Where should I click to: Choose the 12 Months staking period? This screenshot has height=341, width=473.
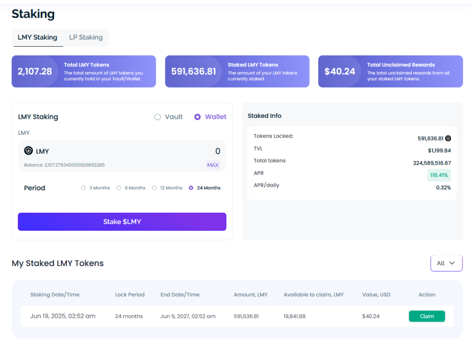coord(154,188)
